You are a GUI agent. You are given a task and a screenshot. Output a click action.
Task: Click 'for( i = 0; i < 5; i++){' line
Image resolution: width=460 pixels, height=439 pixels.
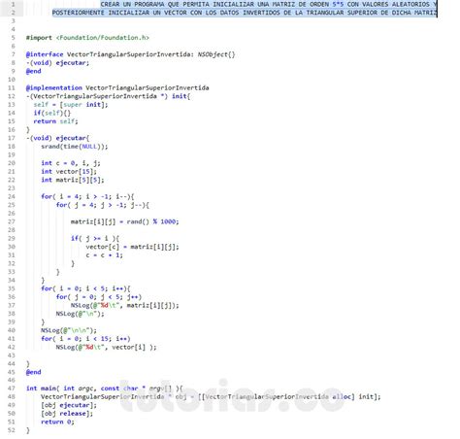pyautogui.click(x=85, y=288)
